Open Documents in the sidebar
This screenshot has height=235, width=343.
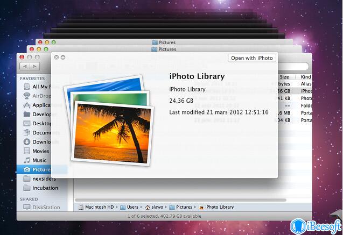(37, 133)
